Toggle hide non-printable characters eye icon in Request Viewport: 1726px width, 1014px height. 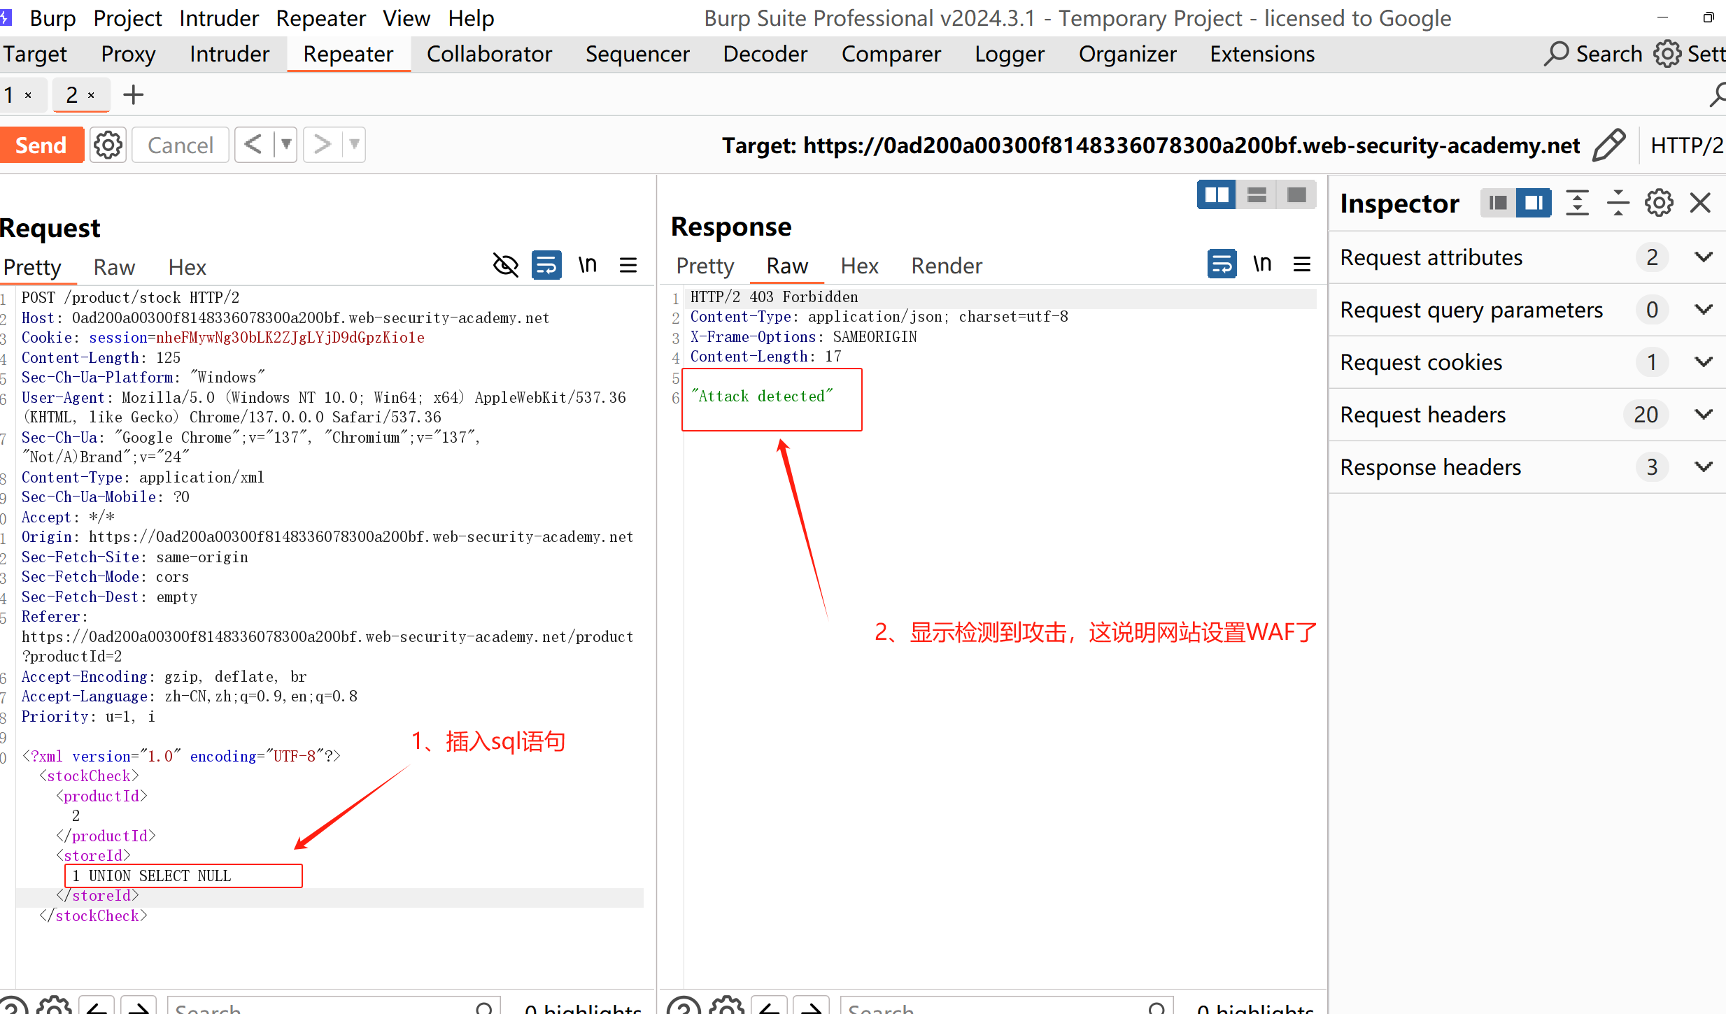505,265
